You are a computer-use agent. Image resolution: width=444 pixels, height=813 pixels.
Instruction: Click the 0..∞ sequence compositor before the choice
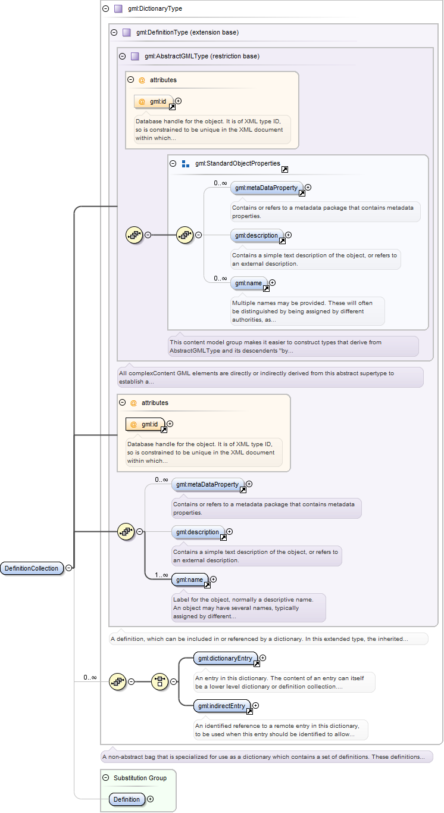(117, 681)
